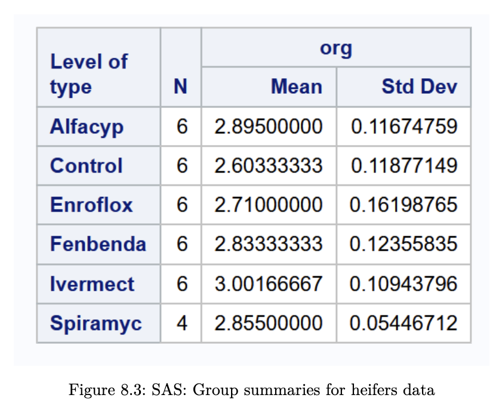
Task: Click the "Mean" column header
Action: click(x=296, y=87)
